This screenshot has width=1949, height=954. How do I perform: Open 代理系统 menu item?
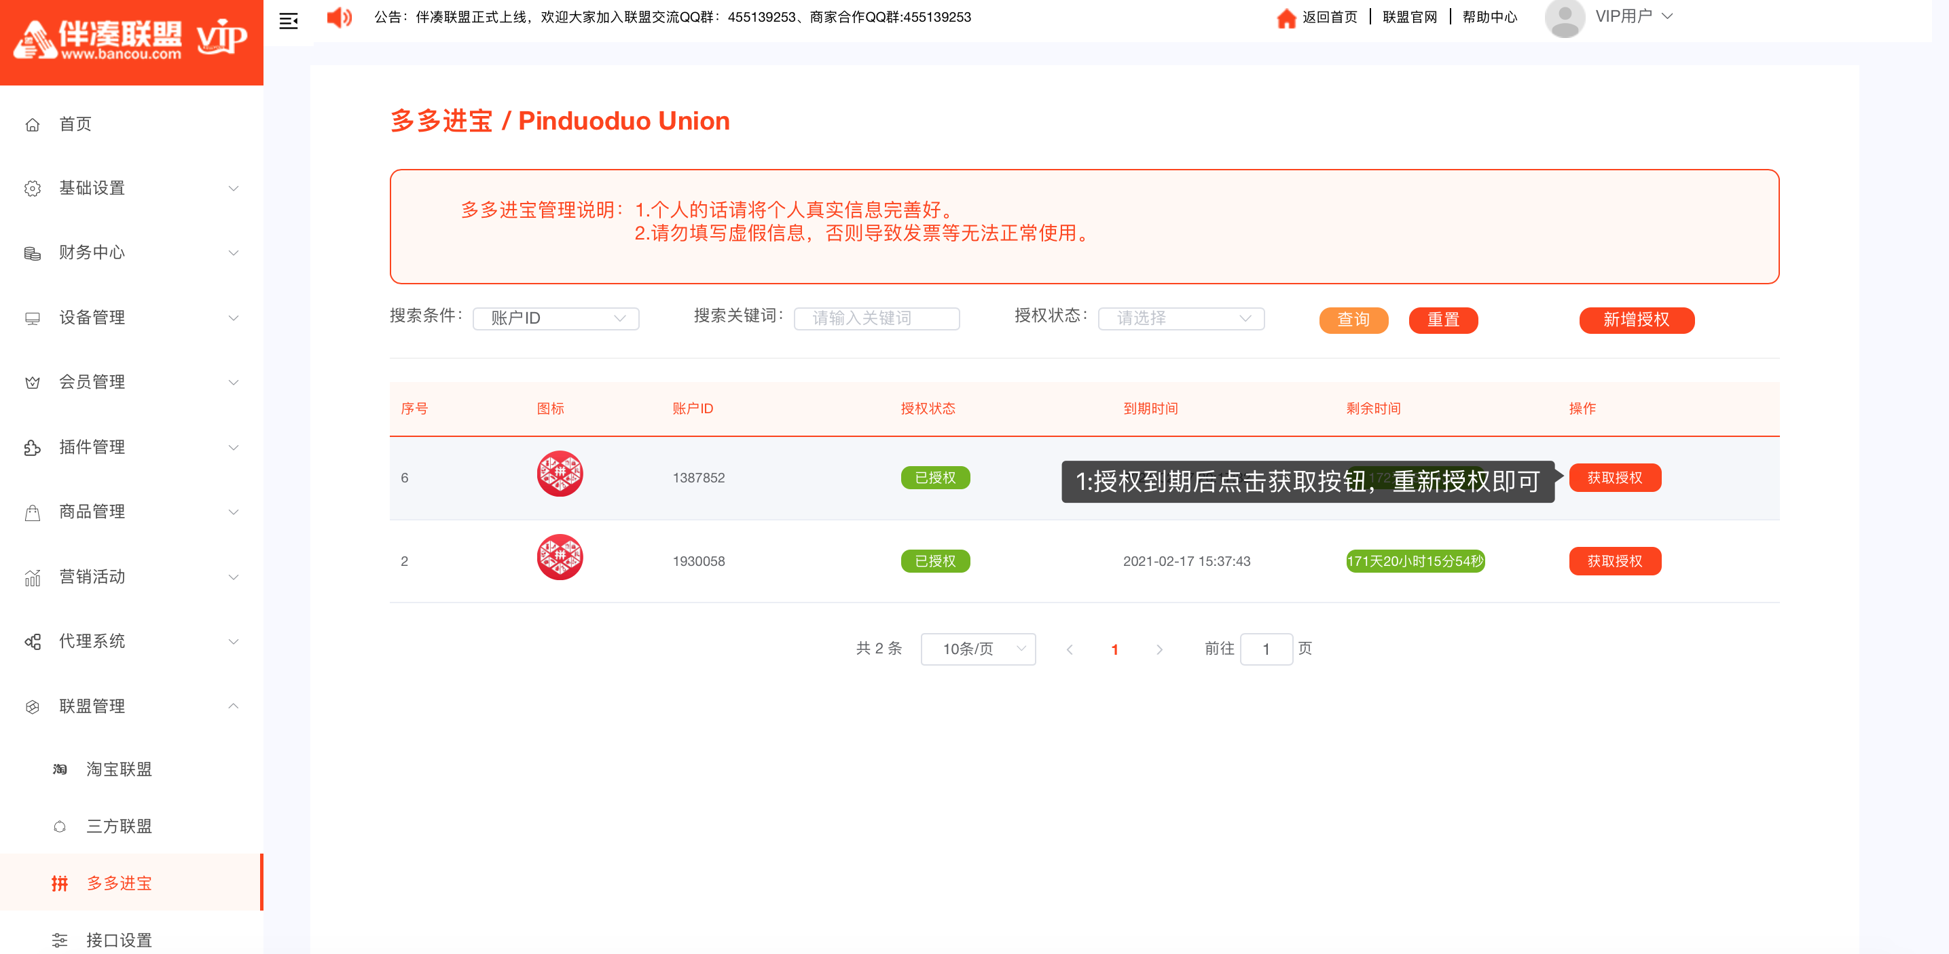pyautogui.click(x=132, y=641)
